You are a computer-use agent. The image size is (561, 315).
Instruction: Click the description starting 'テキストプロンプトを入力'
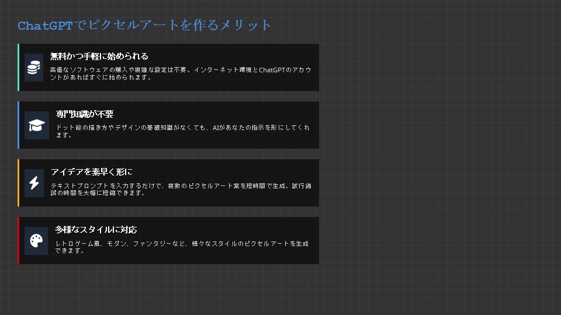pyautogui.click(x=181, y=189)
